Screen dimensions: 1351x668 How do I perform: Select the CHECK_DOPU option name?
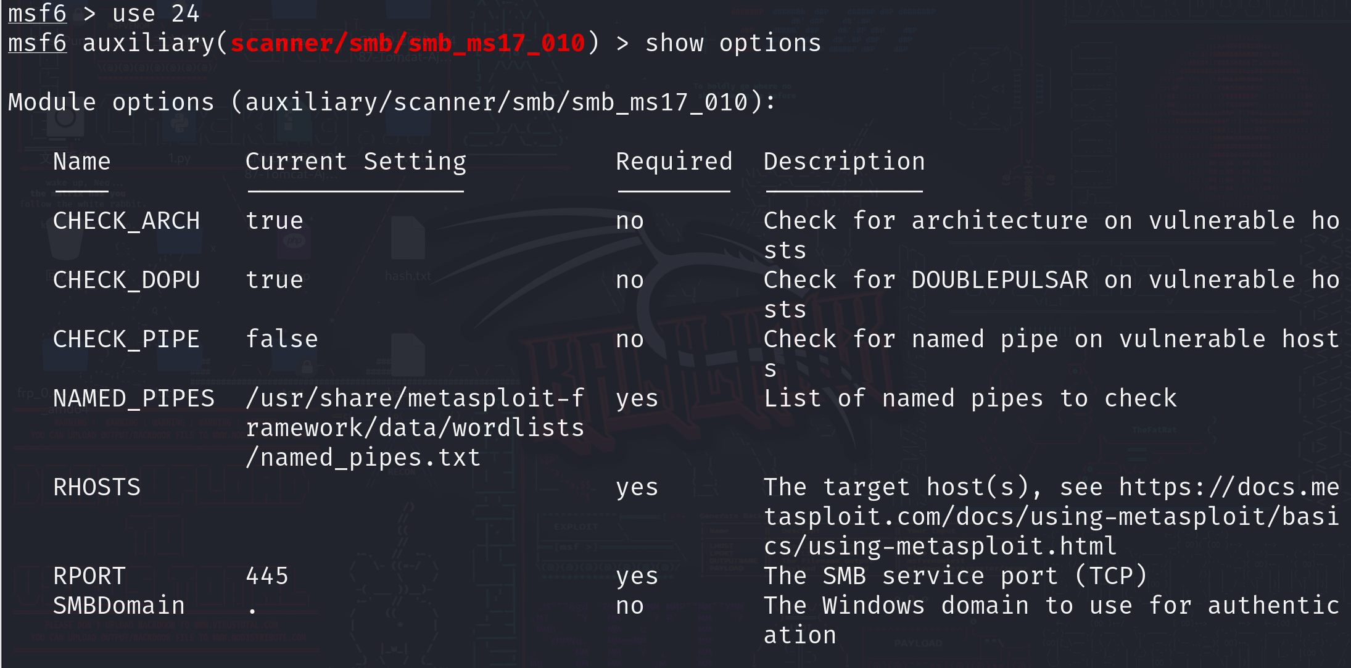click(126, 280)
